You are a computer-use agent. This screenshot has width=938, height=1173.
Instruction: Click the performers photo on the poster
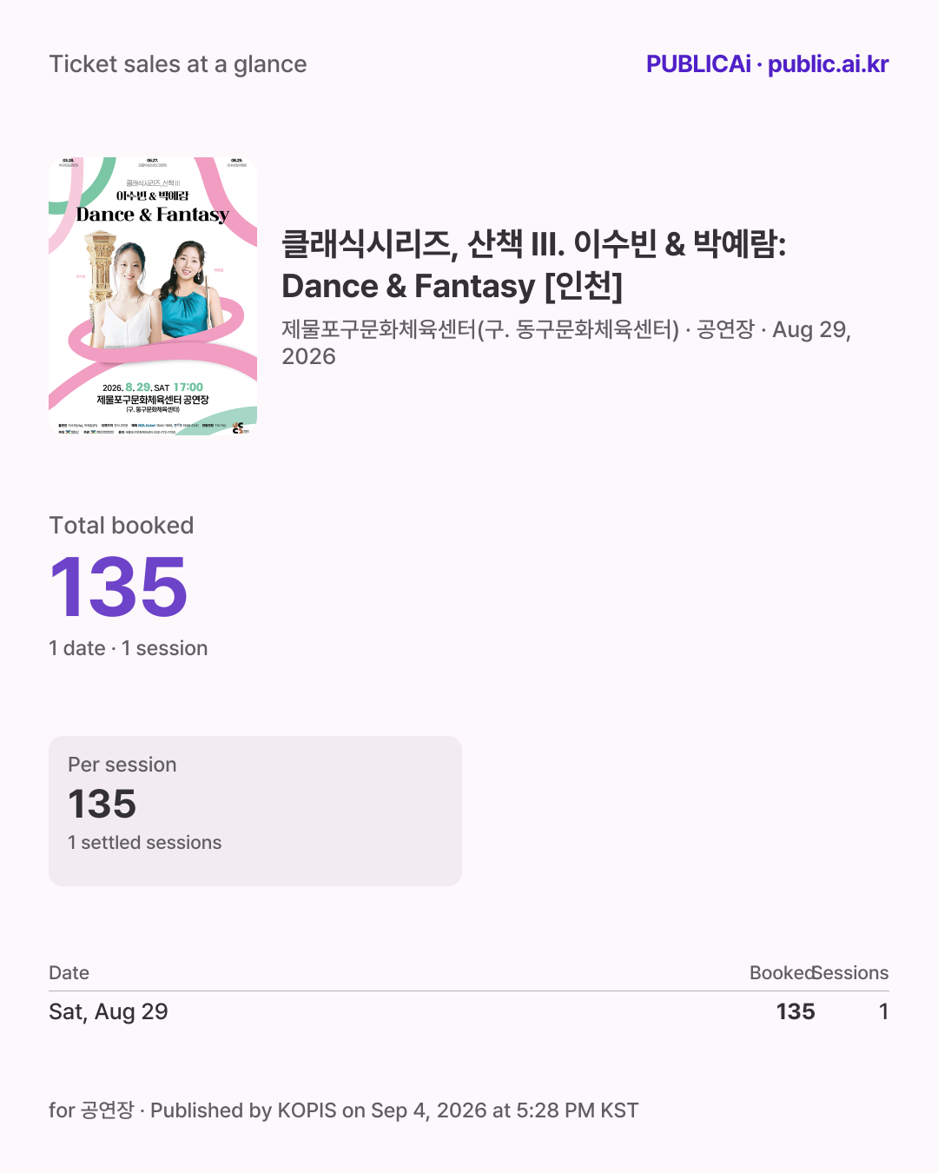[155, 294]
